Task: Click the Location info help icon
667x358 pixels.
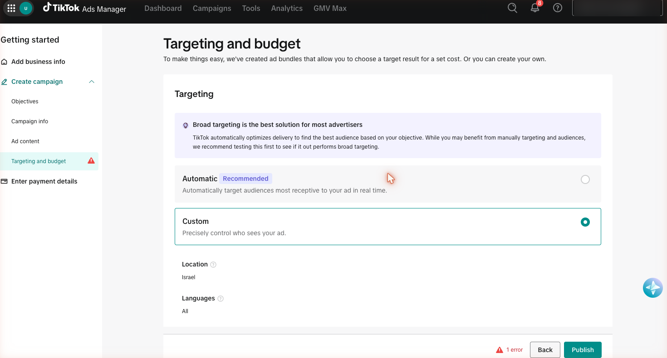Action: click(213, 265)
